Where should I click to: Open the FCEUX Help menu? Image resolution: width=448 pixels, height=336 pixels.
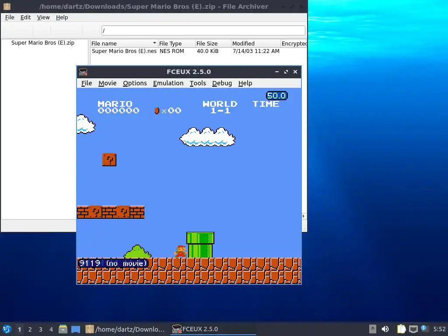click(x=245, y=83)
